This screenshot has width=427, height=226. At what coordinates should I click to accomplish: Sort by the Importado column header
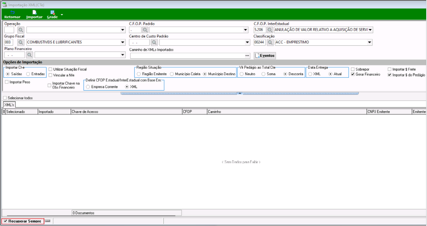tap(54, 112)
